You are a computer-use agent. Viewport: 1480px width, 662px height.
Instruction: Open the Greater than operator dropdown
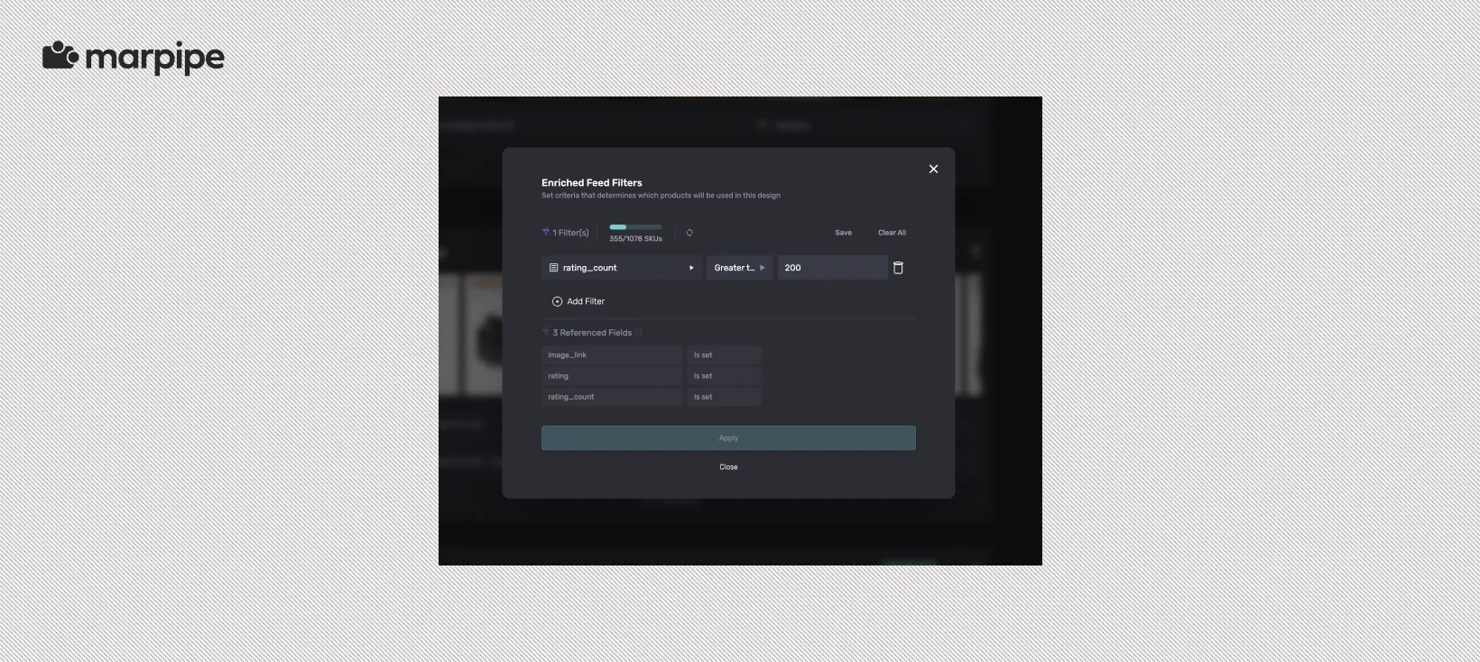(739, 268)
